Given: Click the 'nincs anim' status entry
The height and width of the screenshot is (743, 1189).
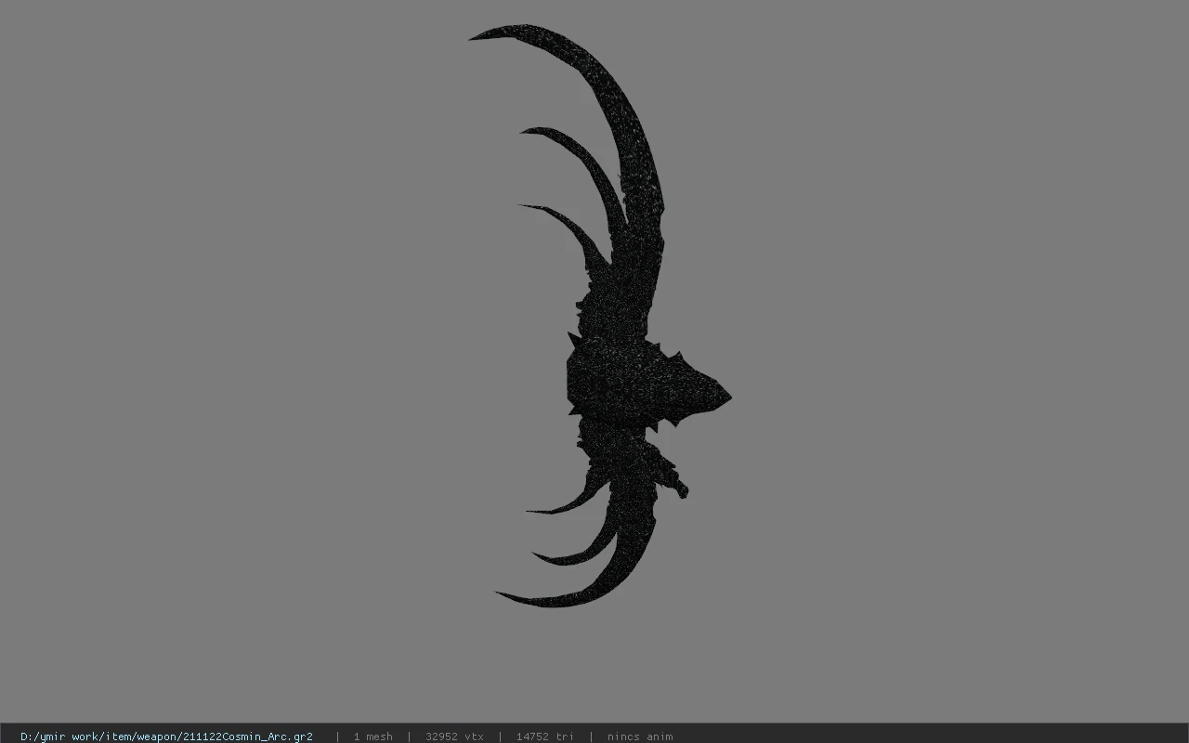Looking at the screenshot, I should pos(640,736).
